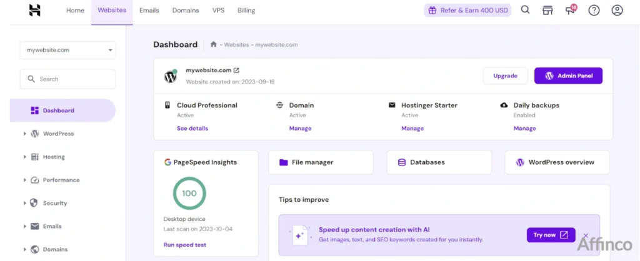640x261 pixels.
Task: Go to the Home tab
Action: tap(75, 11)
